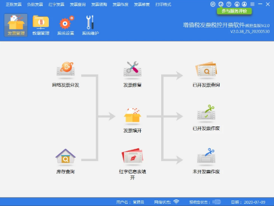Image resolution: width=274 pixels, height=206 pixels.
Task: Click version text V2.0.38_ZS_20200530
Action: tap(250, 32)
